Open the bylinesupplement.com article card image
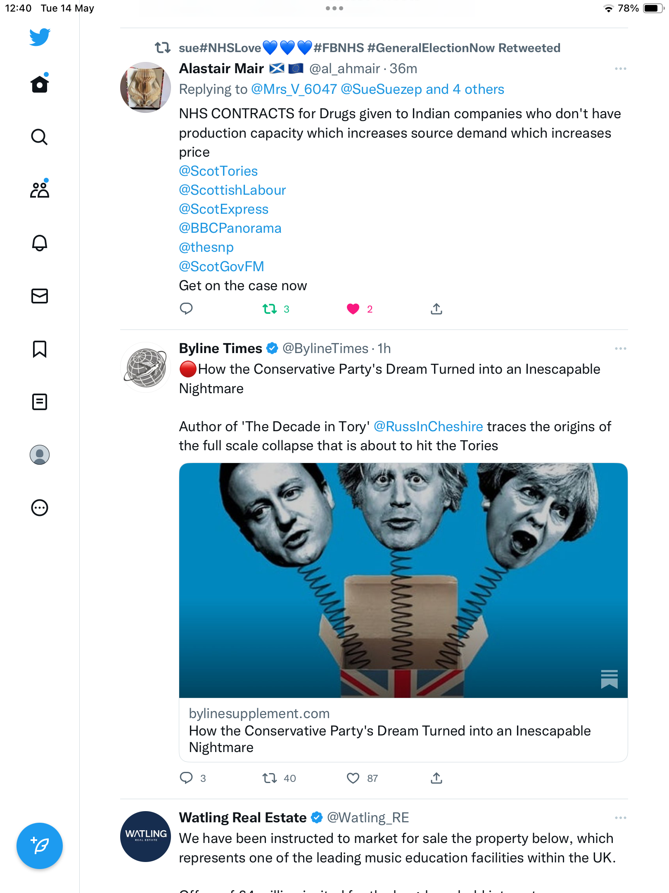Screen dimensions: 669x893 pos(403,580)
